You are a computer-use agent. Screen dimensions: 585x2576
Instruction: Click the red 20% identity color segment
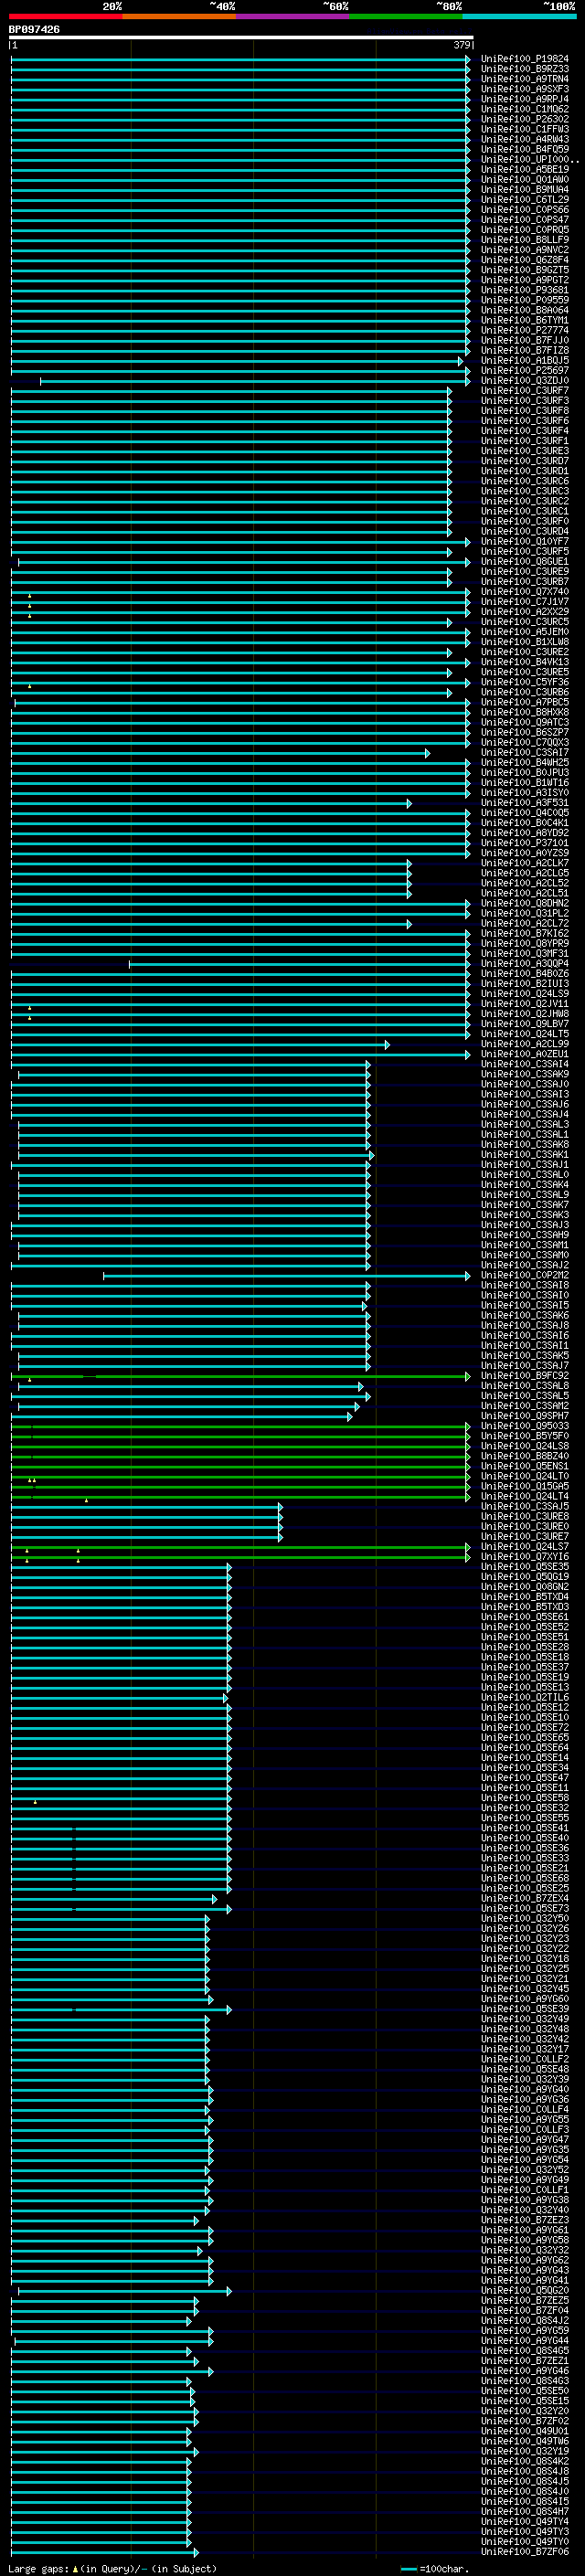(x=65, y=16)
